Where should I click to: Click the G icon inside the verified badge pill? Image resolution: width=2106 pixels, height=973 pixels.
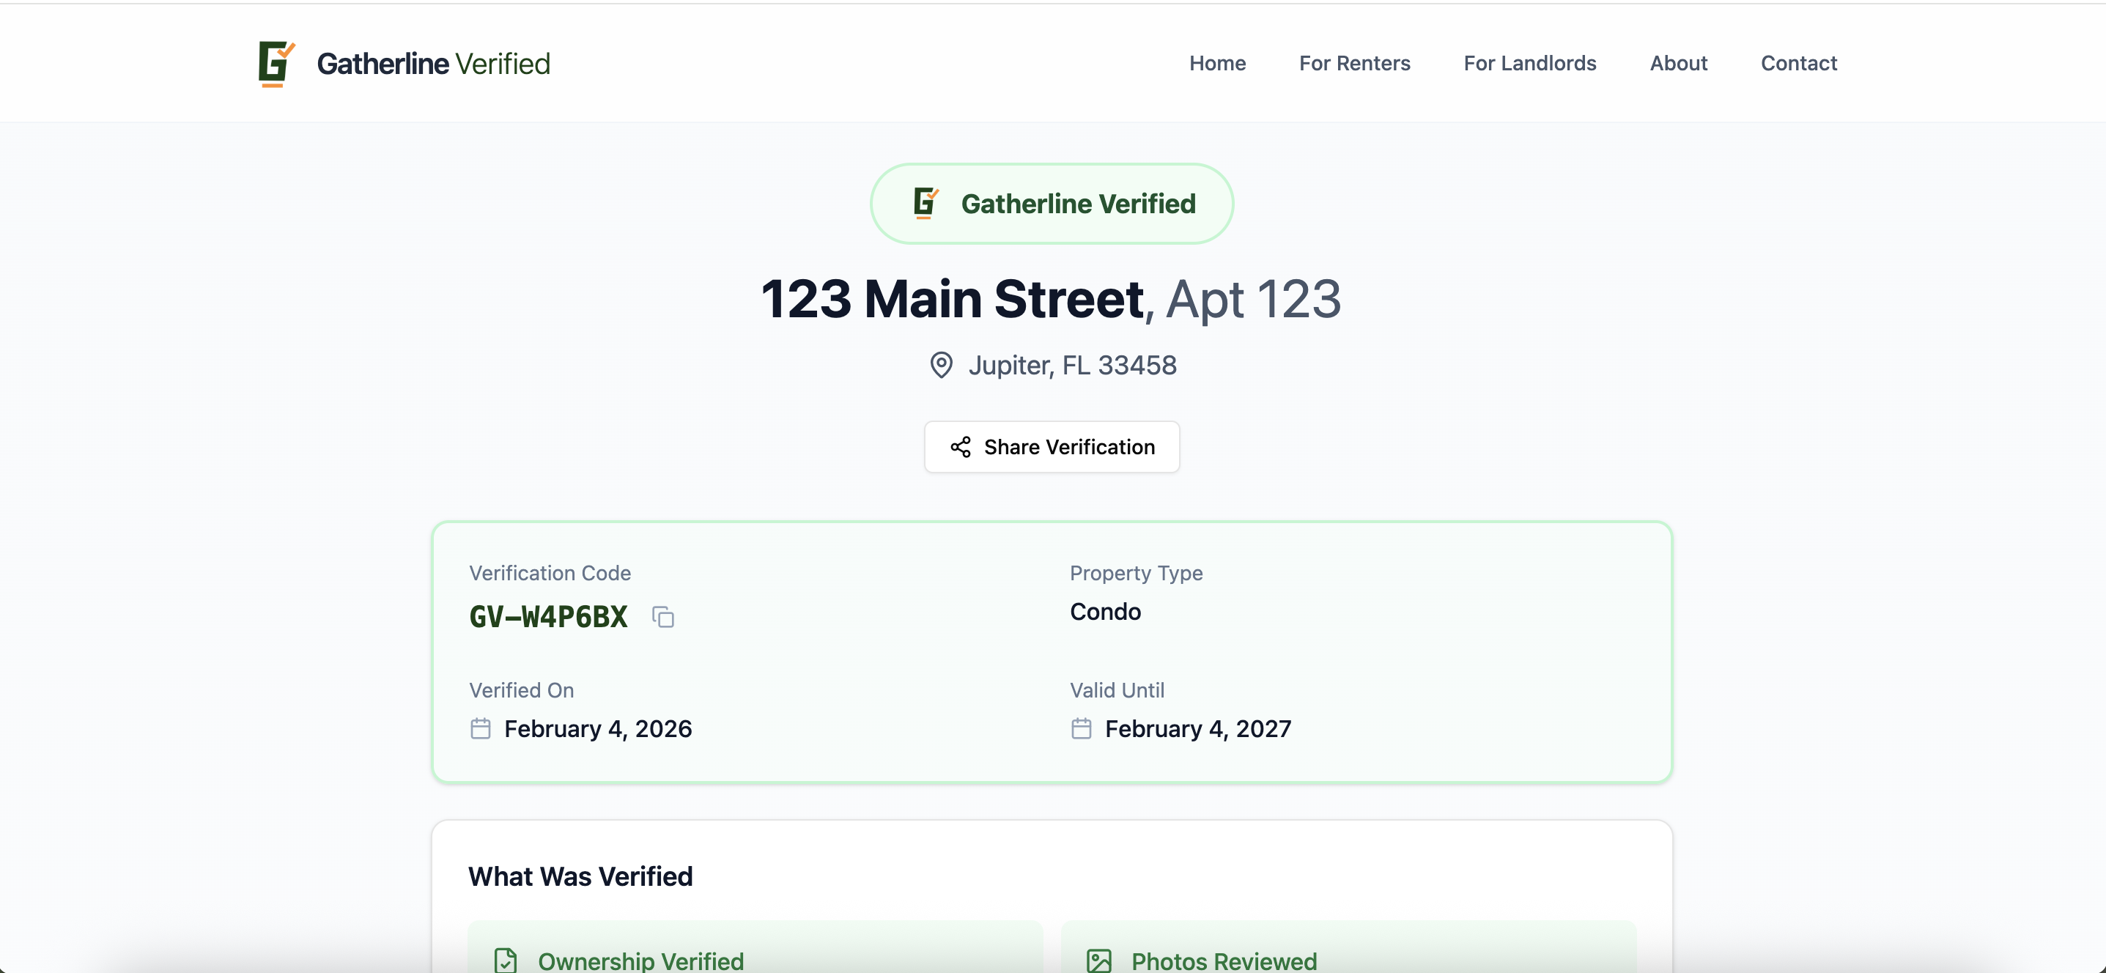925,203
